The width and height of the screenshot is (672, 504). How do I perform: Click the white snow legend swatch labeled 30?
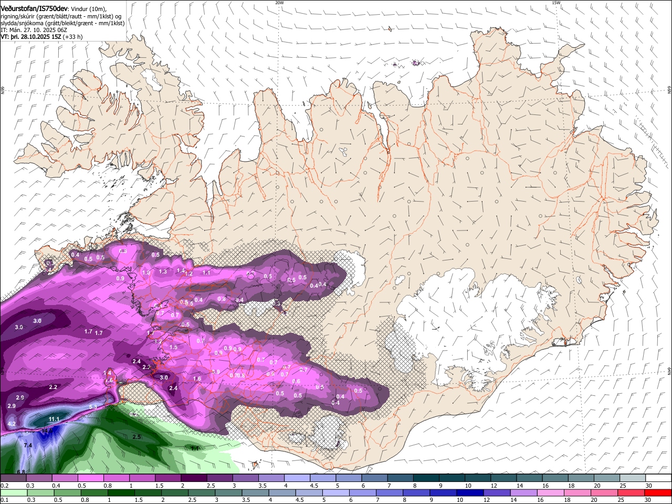click(x=658, y=478)
